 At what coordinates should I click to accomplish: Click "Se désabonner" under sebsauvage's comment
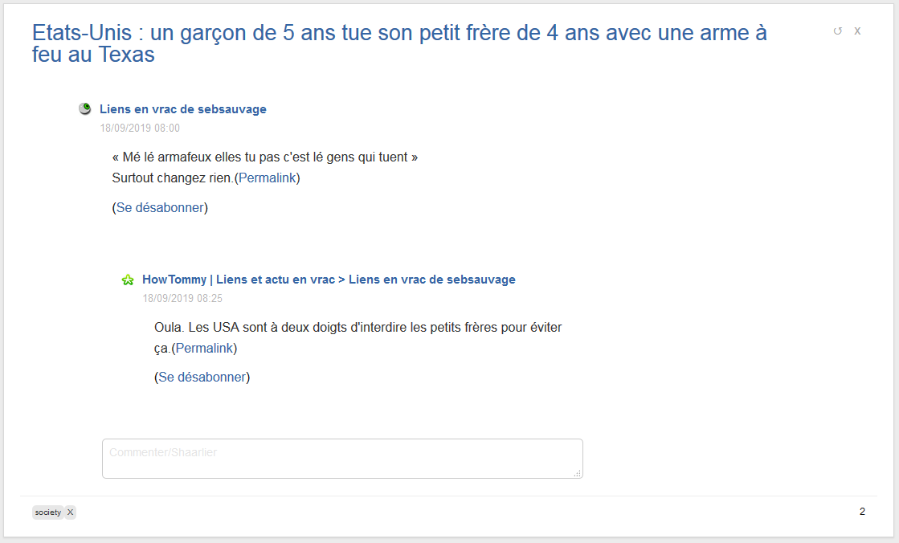point(160,207)
